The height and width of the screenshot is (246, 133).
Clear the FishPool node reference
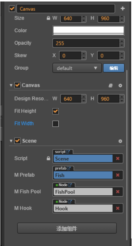[x=118, y=192]
